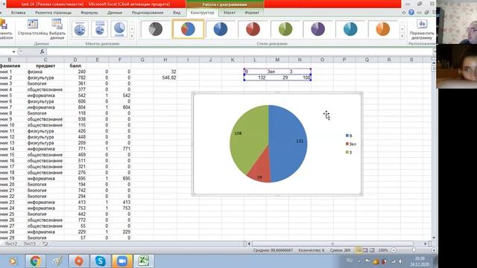Select cell H2 containing 546.82
The width and height of the screenshot is (477, 268).
pos(165,77)
